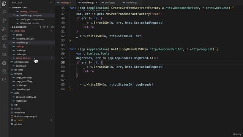Collapse the pets folder

coord(17,93)
